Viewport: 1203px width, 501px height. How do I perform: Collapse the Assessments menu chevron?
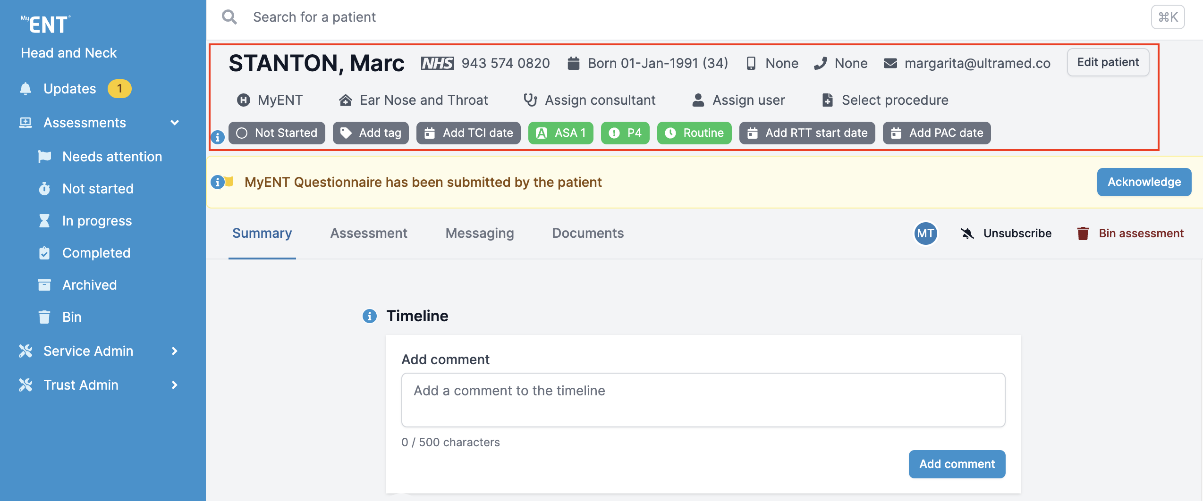pos(175,123)
